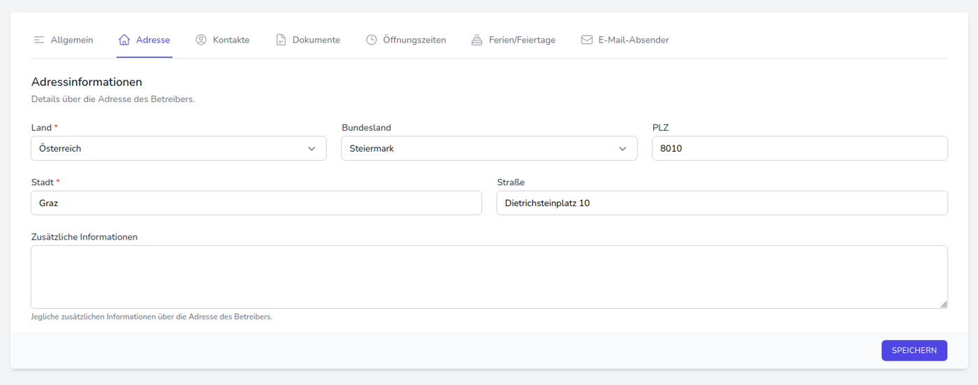The width and height of the screenshot is (978, 385).
Task: Click the Ferien/Feiertage cake icon
Action: tap(477, 40)
